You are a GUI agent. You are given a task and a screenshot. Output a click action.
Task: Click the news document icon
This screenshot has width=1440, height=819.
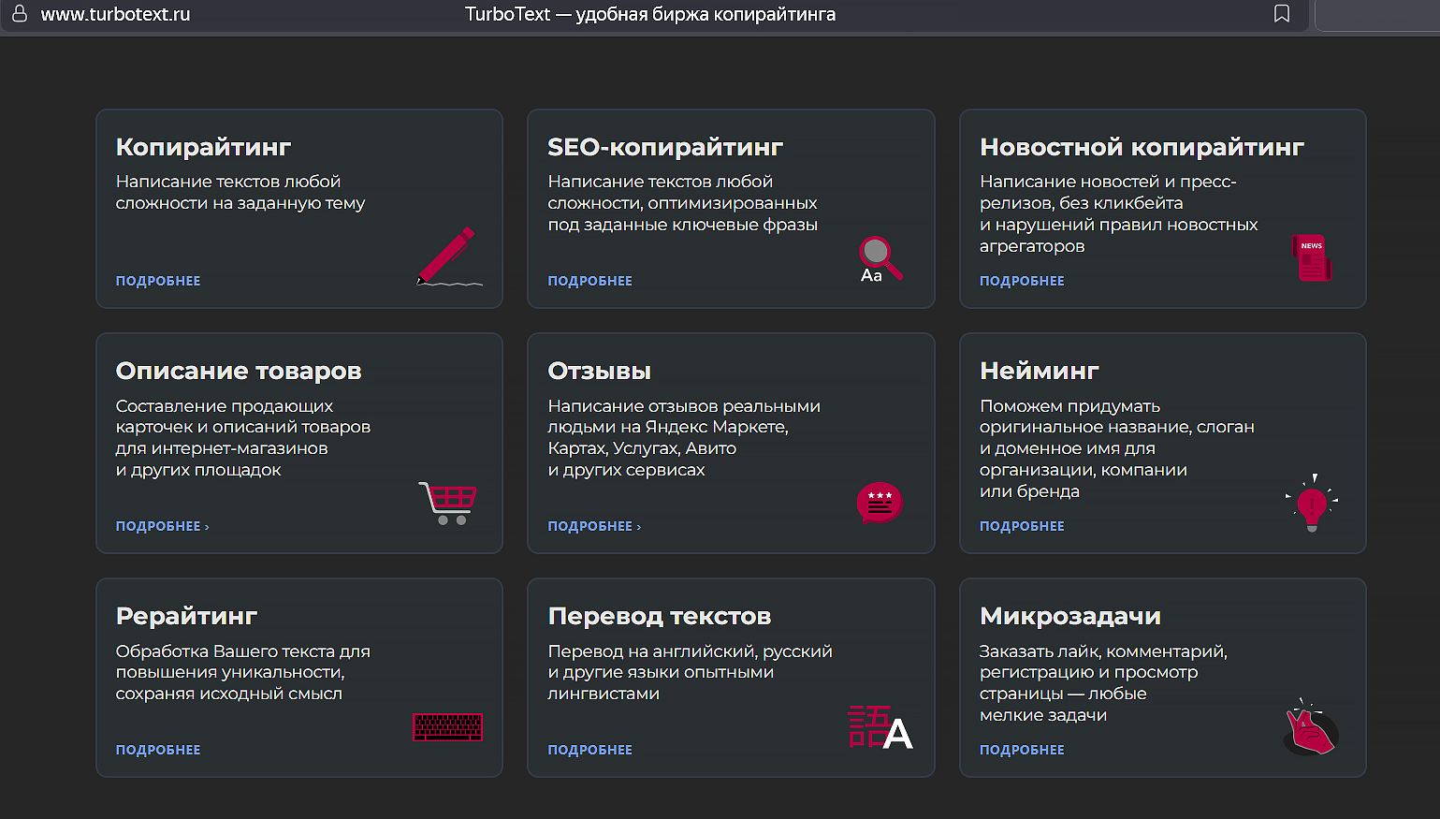[1311, 257]
